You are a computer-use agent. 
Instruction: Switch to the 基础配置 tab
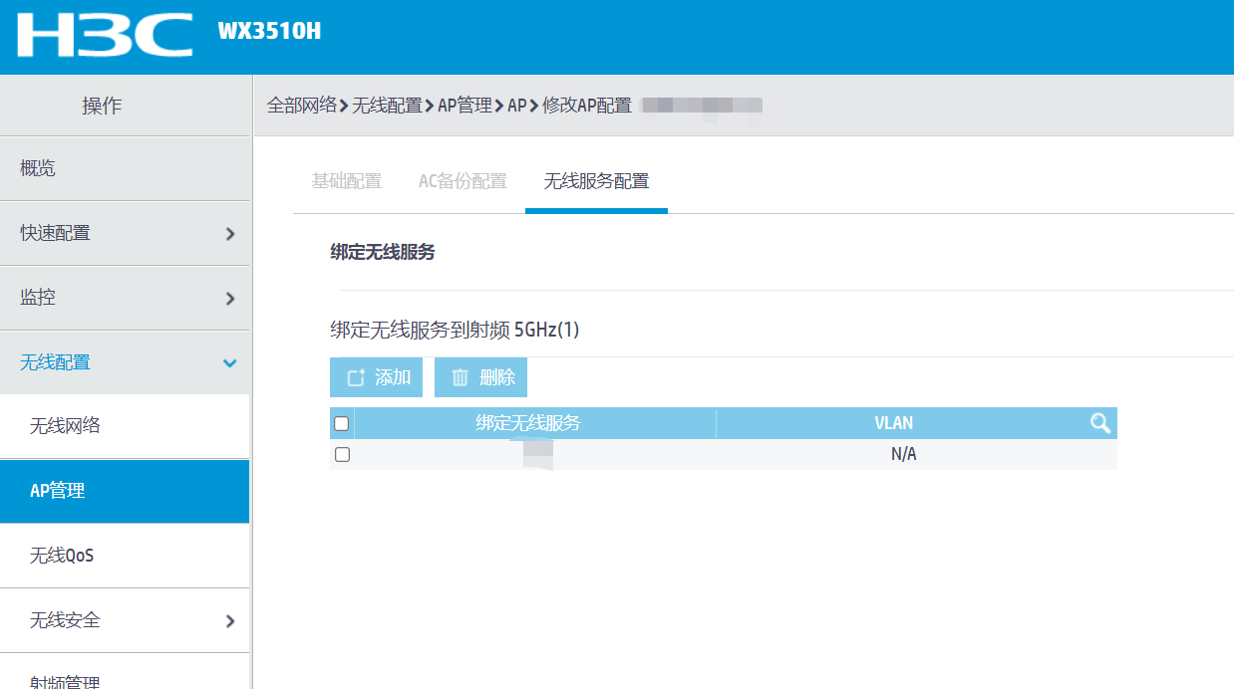(x=346, y=181)
